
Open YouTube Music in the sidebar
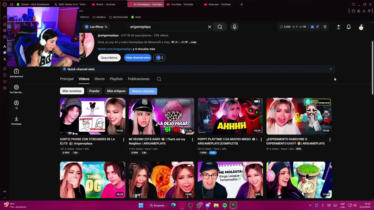[16, 89]
